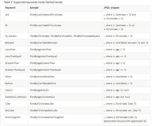Image resolution: width=152 pixels, height=126 pixels.
Task: Click the Table 3 caption text
Action: tap(33, 2)
